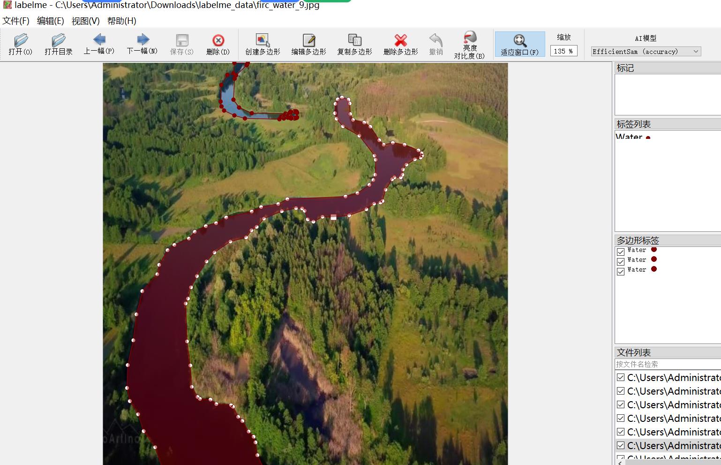
Task: Open Brightness Contrast (亮度对比度) dialog
Action: [469, 44]
